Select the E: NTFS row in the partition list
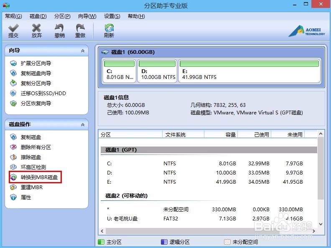The image size is (331, 248). (209, 182)
